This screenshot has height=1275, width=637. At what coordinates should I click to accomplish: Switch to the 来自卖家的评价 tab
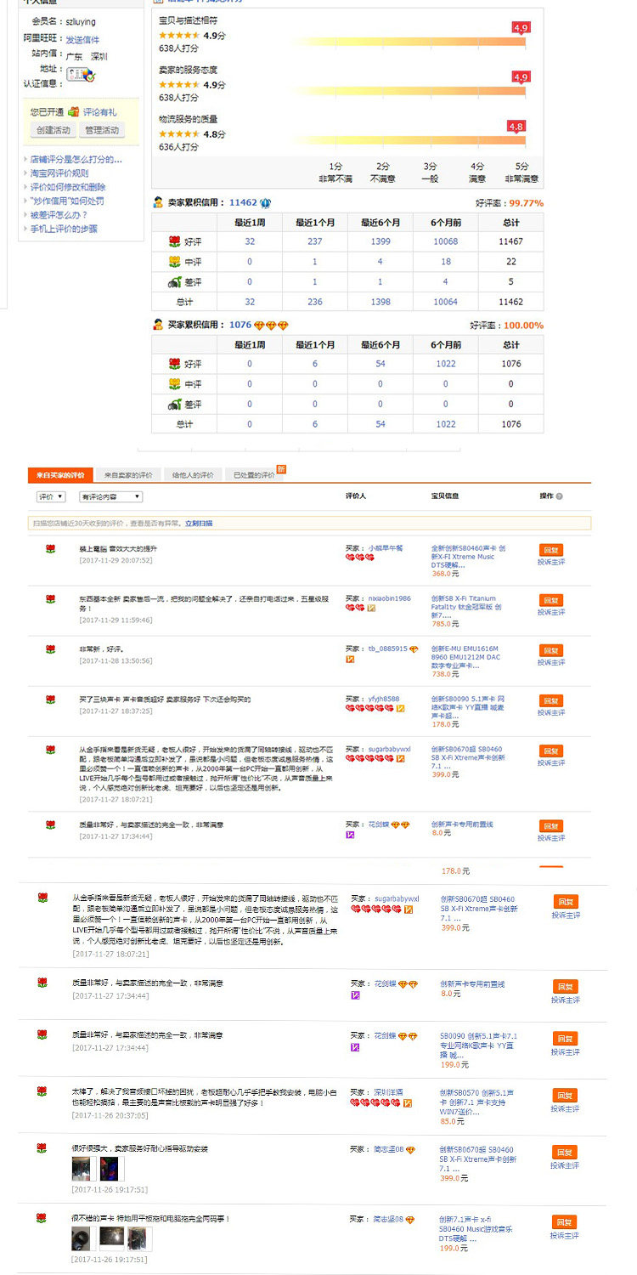point(128,474)
